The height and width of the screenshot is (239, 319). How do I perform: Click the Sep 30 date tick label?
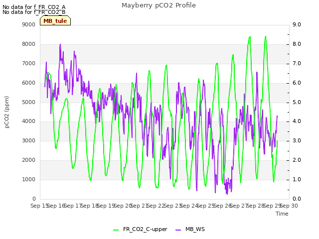tap(289, 206)
